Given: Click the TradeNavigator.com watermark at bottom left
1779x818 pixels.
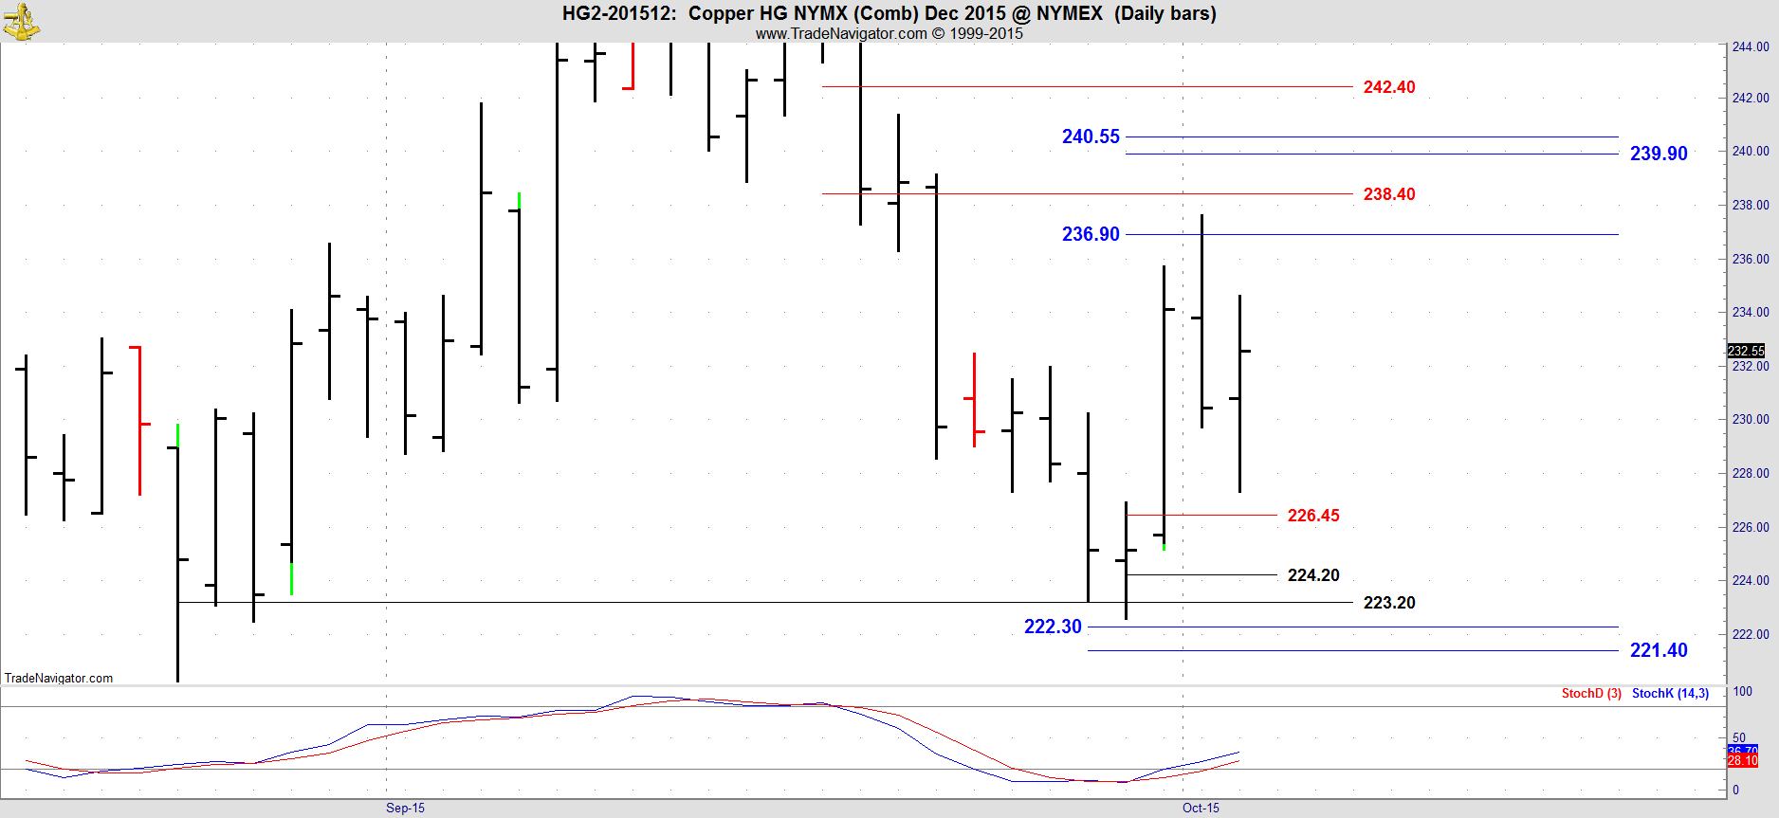Looking at the screenshot, I should tap(59, 678).
